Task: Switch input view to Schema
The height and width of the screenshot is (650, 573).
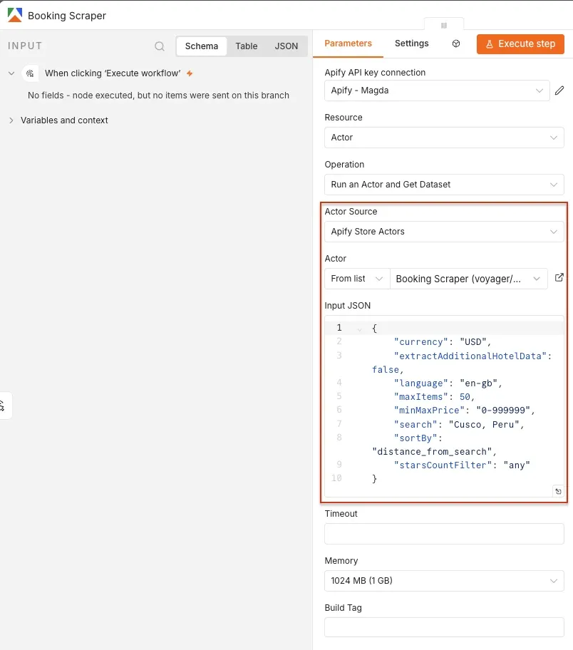Action: click(202, 46)
